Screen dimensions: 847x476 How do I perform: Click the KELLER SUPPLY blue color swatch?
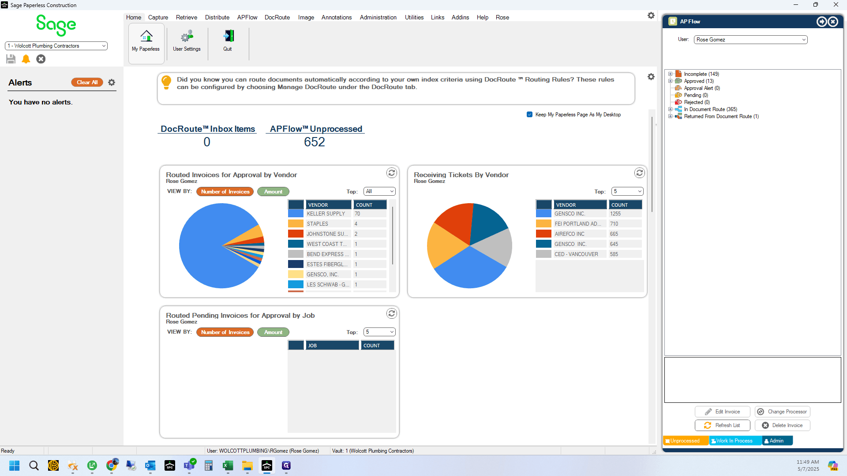point(296,214)
